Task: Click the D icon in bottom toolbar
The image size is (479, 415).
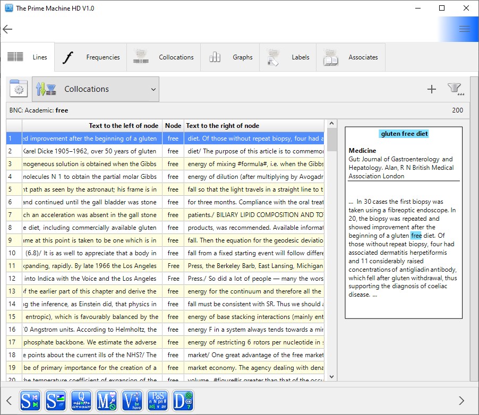Action: 183,401
